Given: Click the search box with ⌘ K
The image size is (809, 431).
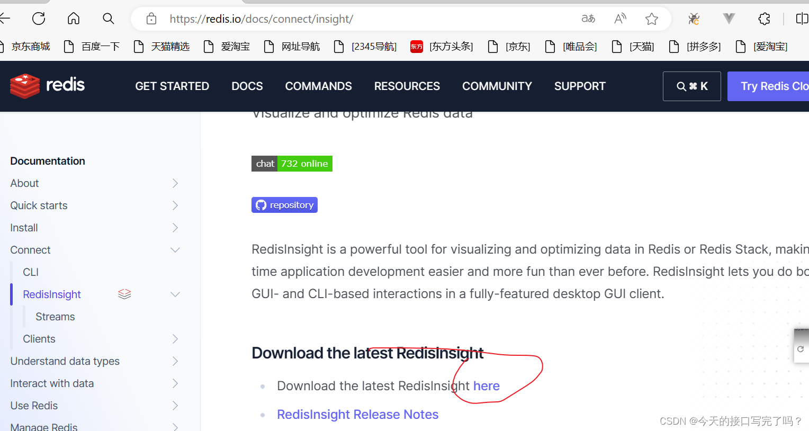Looking at the screenshot, I should click(x=692, y=86).
